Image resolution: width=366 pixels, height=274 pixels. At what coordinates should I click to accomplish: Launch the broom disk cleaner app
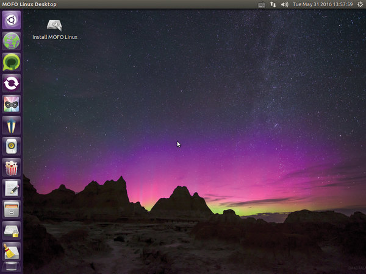12,251
